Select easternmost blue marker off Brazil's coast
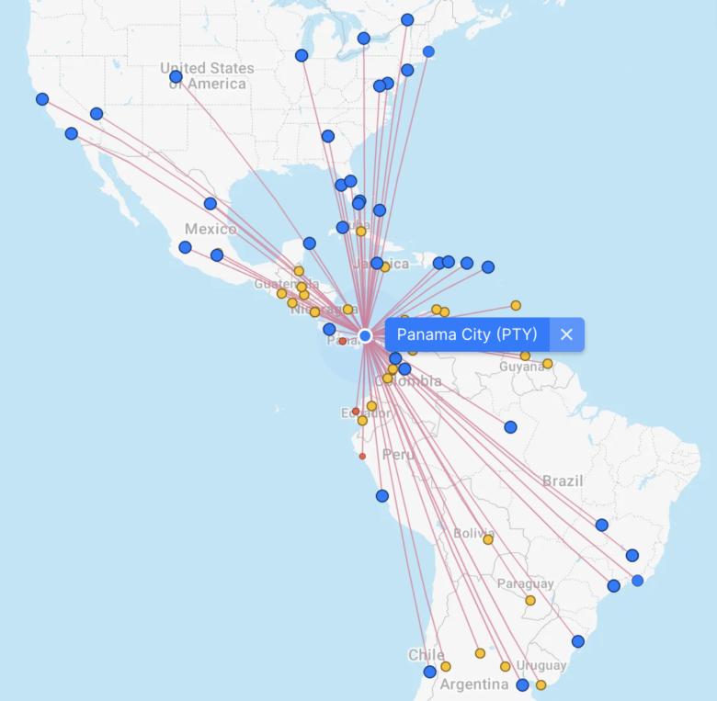The height and width of the screenshot is (701, 717). 637,580
